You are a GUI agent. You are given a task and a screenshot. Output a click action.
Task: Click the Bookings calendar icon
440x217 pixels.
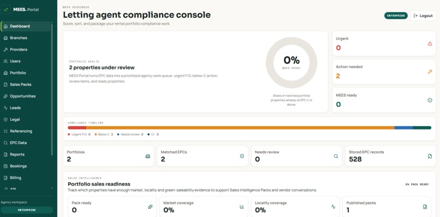pos(5,166)
